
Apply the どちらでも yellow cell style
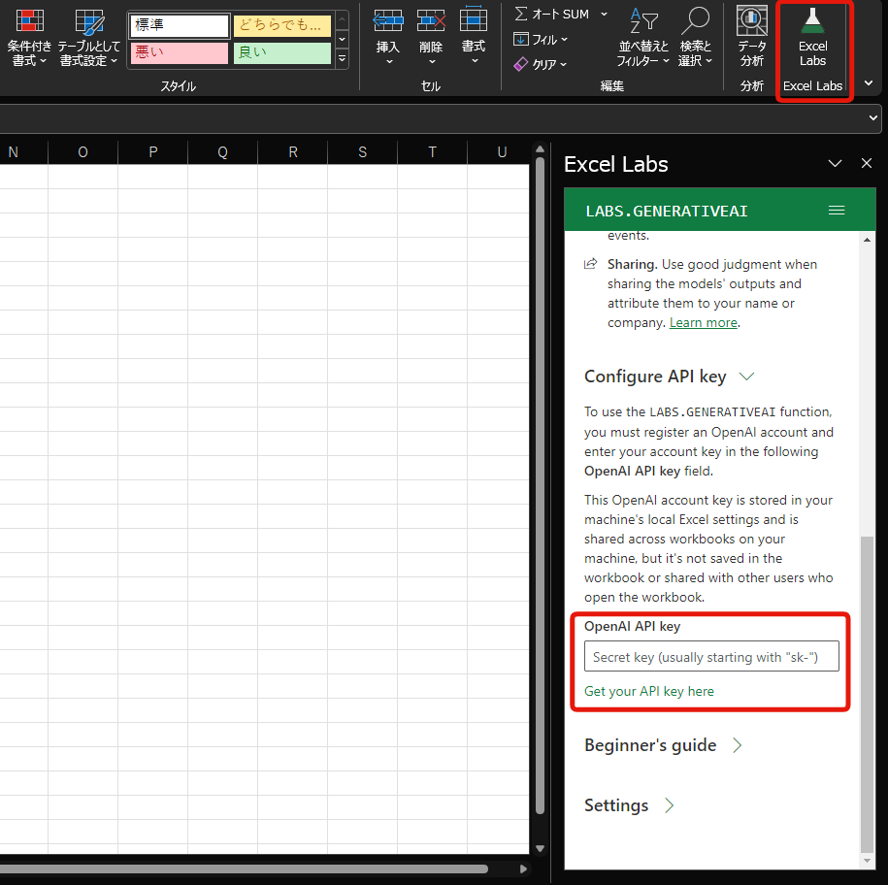pos(282,25)
